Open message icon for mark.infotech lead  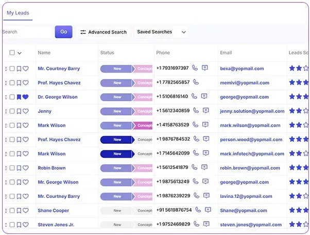pos(206,153)
